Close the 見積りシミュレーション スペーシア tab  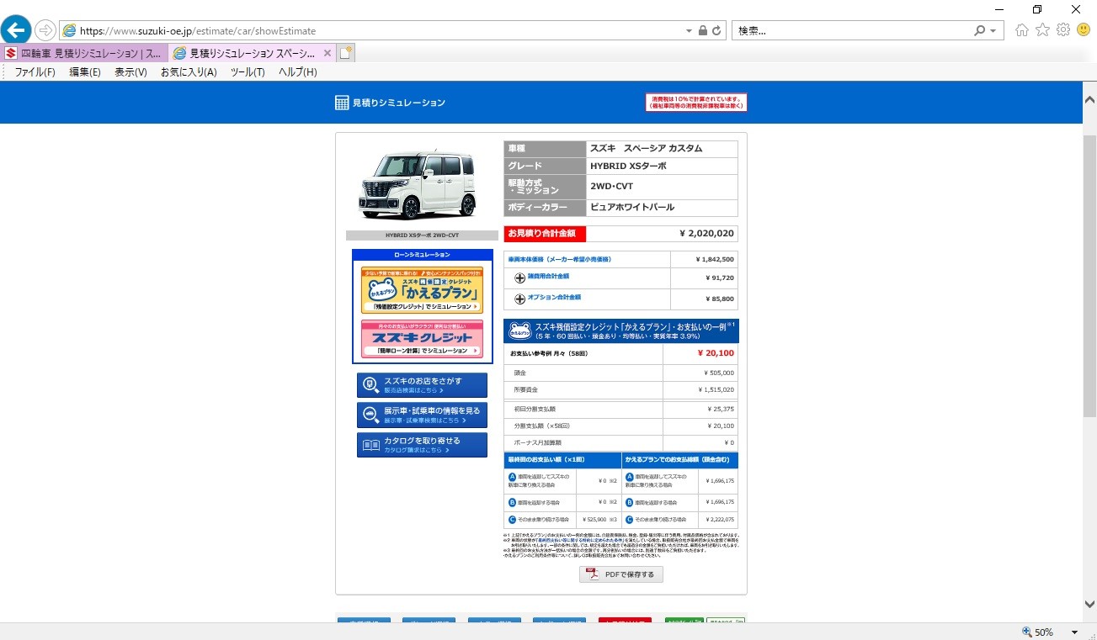click(328, 53)
